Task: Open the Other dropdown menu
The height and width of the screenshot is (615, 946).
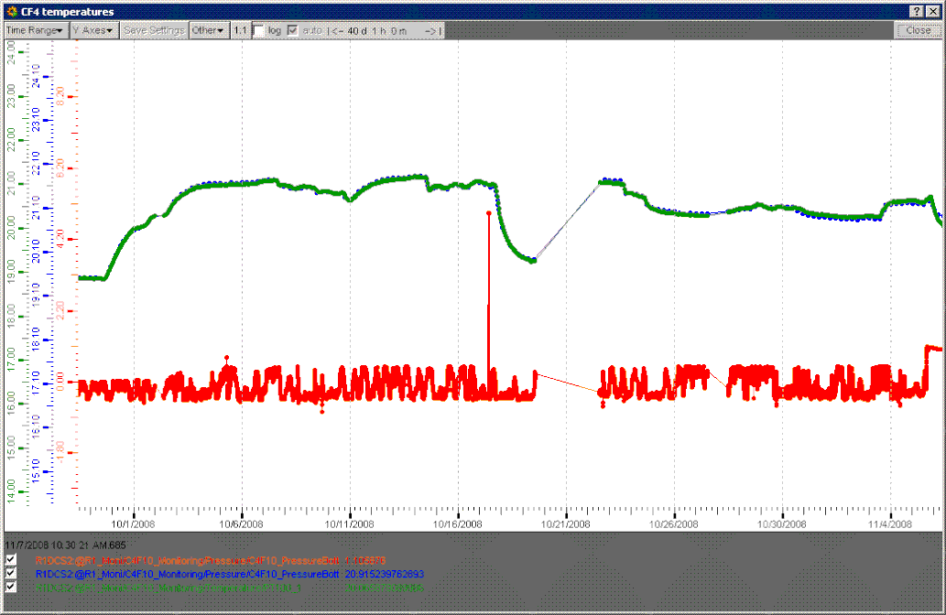Action: tap(208, 30)
